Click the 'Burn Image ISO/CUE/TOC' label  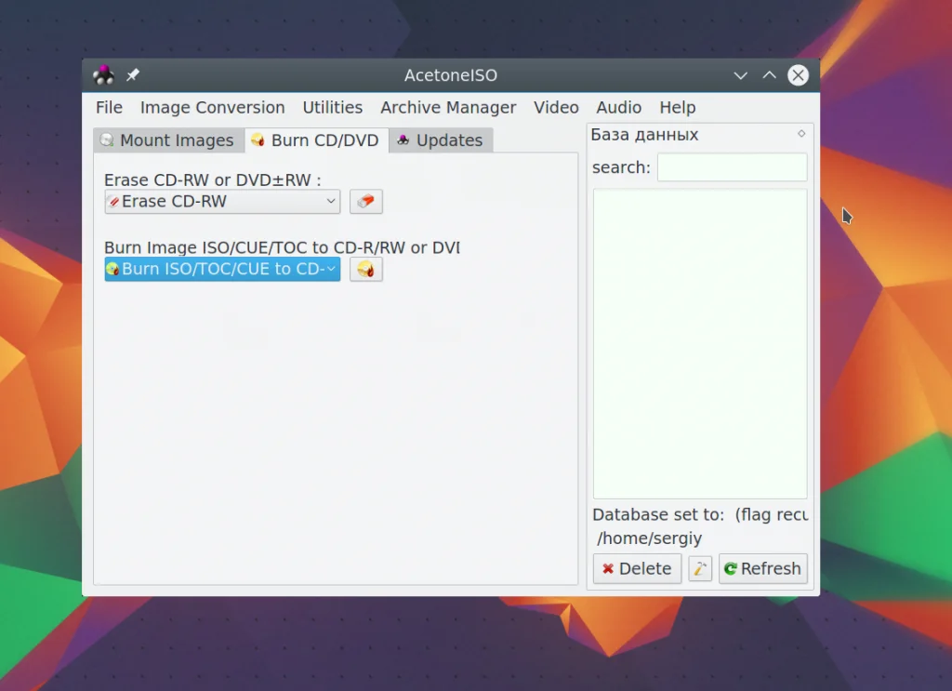(282, 247)
